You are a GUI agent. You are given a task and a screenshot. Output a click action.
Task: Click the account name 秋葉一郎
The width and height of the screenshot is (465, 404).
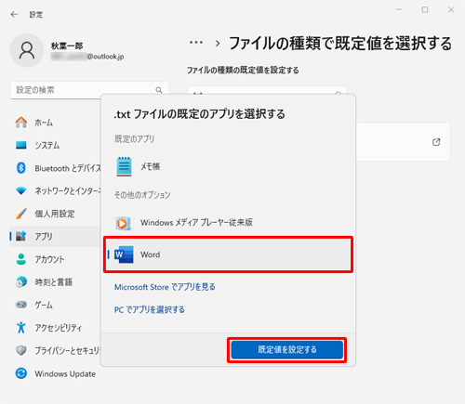[67, 46]
